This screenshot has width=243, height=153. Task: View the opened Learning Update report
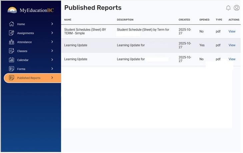(x=232, y=45)
